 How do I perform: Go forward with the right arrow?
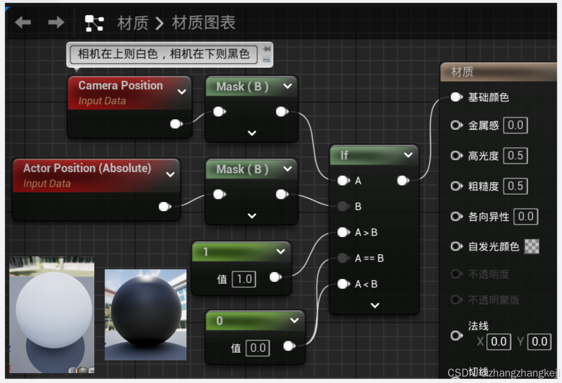click(56, 23)
